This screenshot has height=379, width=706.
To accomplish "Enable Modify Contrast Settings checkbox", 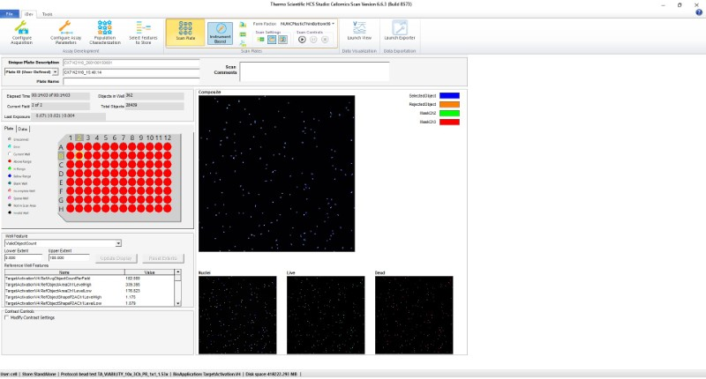I will pos(8,317).
